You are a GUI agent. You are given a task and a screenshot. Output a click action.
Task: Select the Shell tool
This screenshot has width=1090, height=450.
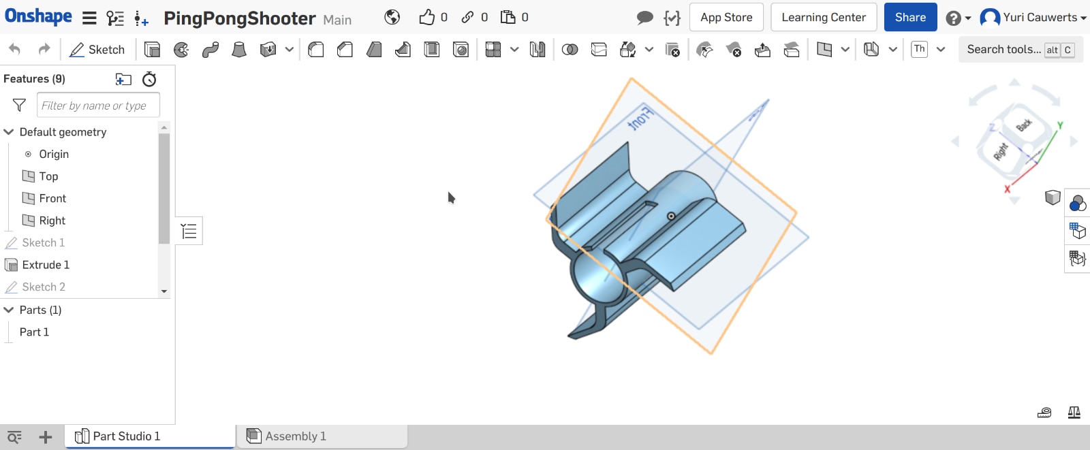point(432,49)
